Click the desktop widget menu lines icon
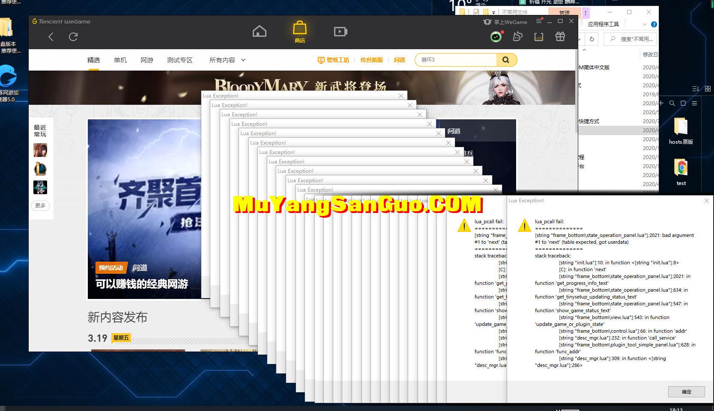This screenshot has width=714, height=411. click(x=694, y=103)
